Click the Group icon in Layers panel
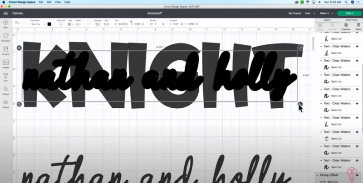The width and height of the screenshot is (363, 183). [x=320, y=25]
